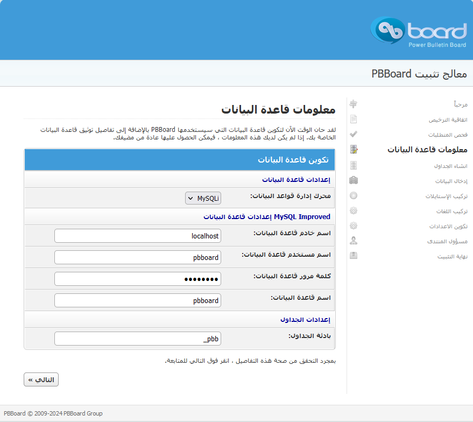Viewport: 473px width, 422px height.
Task: Select the فحص المتطلبات step
Action: coord(448,135)
